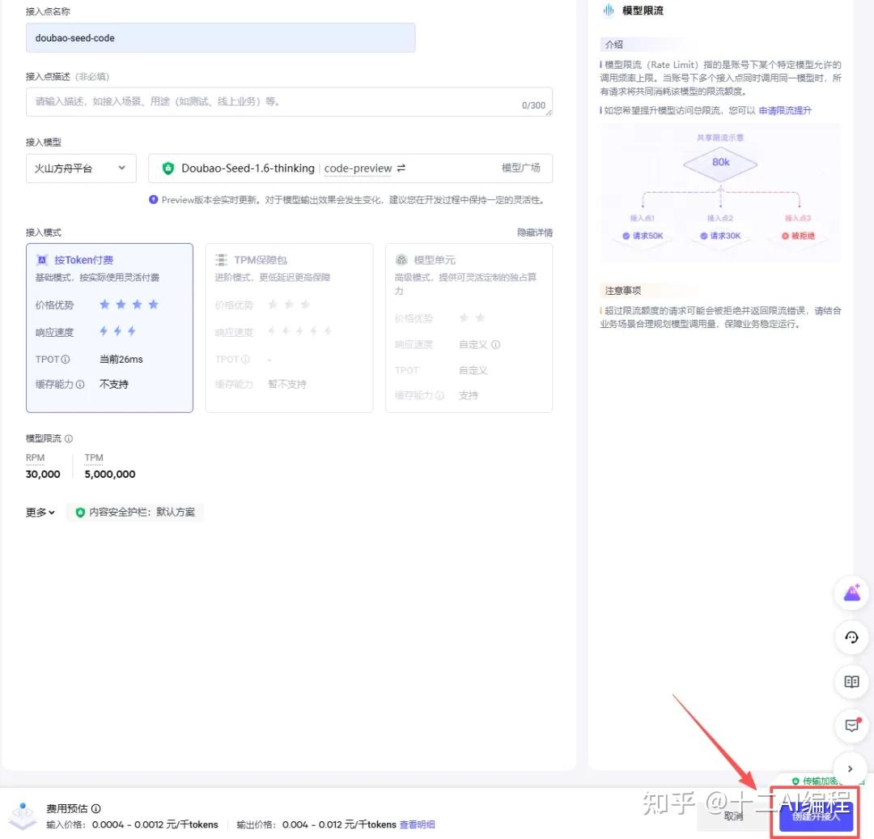Open 模型广场 model marketplace link
874x839 pixels.
click(x=520, y=168)
